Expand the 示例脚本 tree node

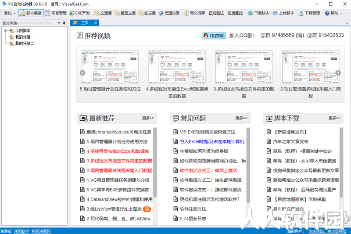5,31
